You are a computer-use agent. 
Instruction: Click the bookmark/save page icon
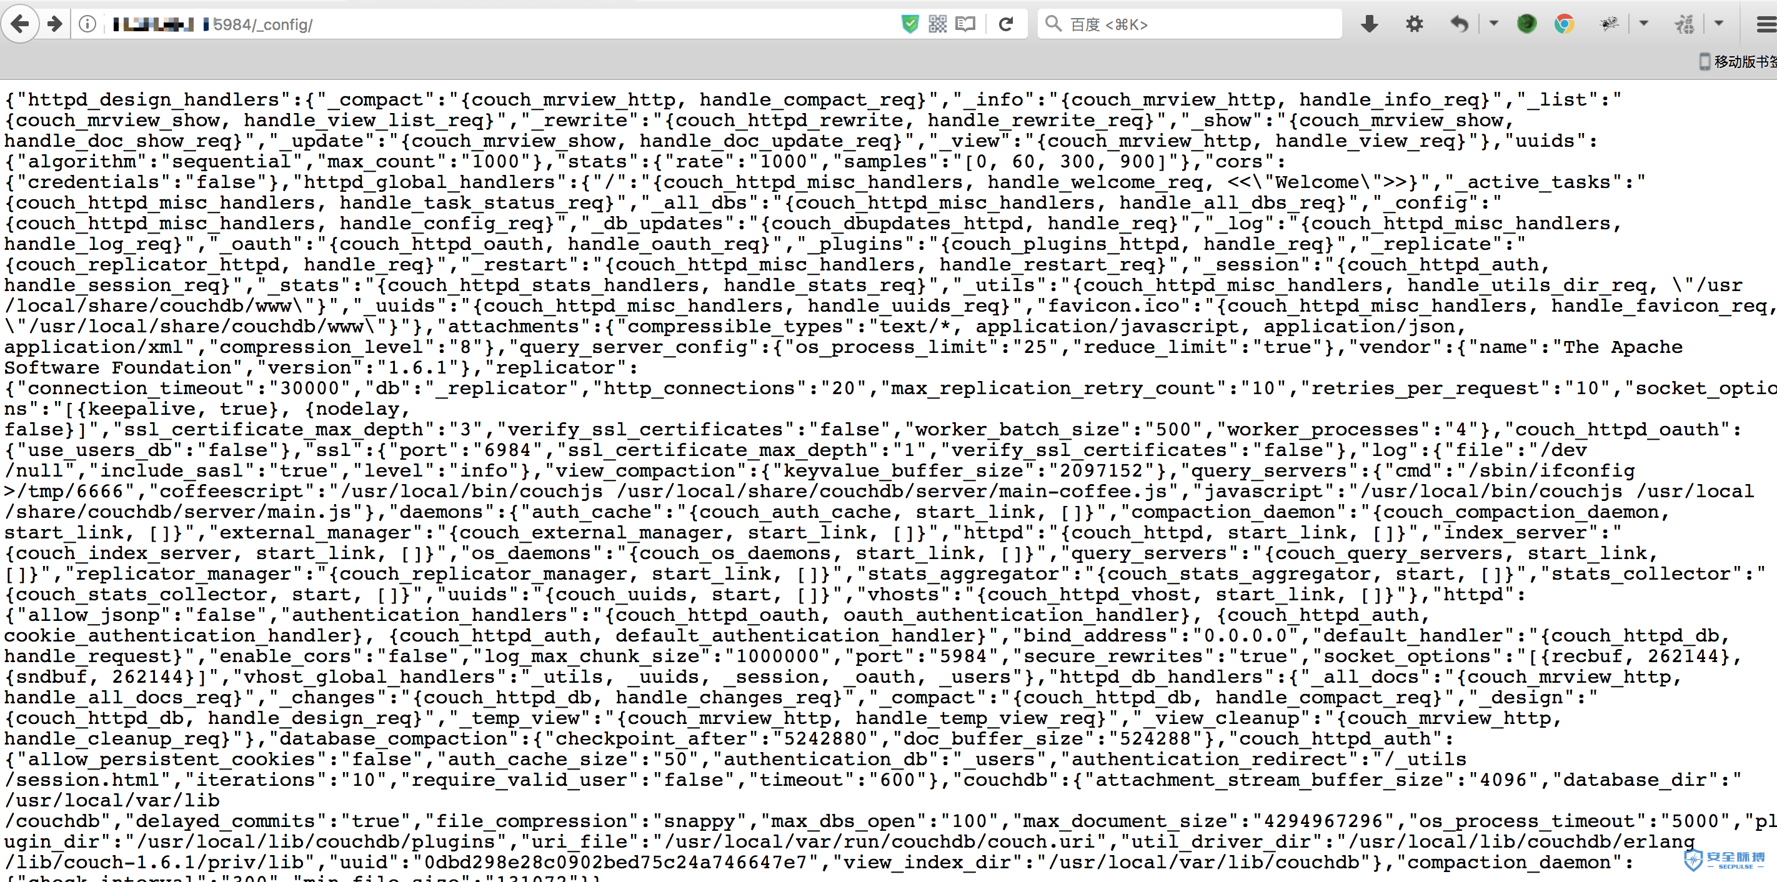click(x=965, y=21)
